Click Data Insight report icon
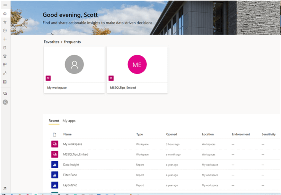 point(55,164)
